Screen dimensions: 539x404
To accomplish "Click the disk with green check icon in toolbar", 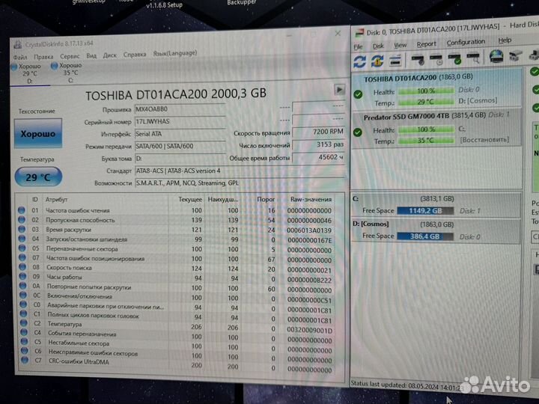I will [454, 58].
